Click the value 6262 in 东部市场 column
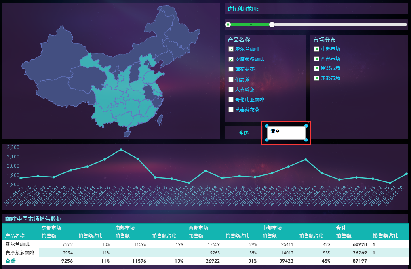411x269 pixels. pyautogui.click(x=67, y=244)
